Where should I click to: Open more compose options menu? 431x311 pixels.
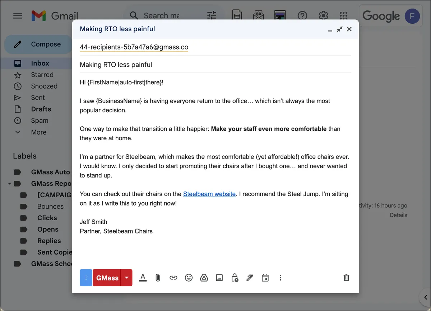pyautogui.click(x=281, y=278)
